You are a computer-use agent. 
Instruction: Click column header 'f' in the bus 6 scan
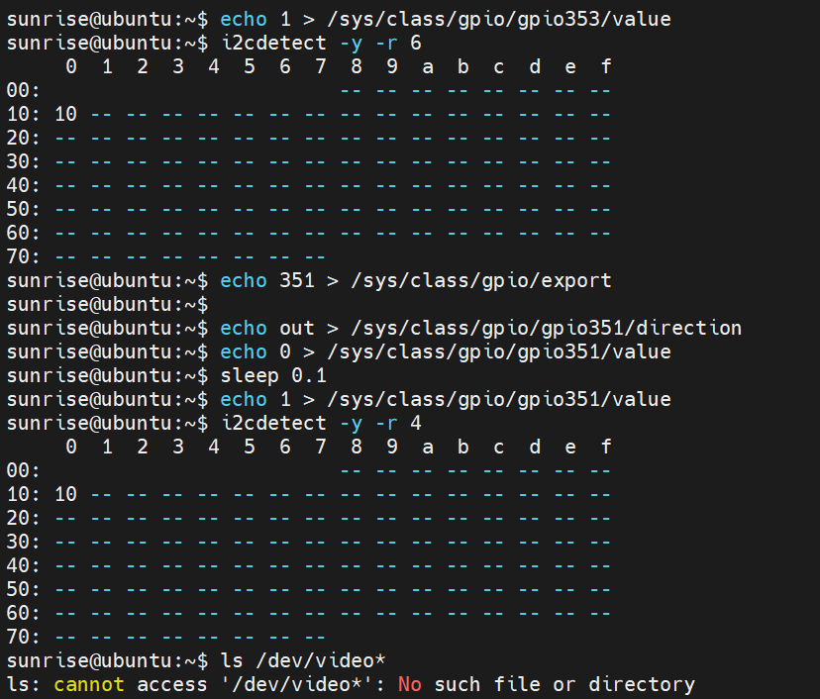click(605, 66)
